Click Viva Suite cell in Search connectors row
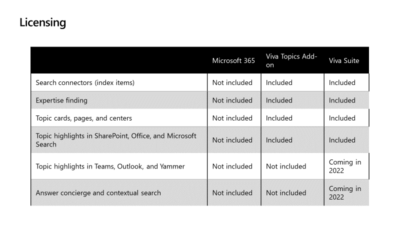This screenshot has height=225, width=400. (342, 82)
